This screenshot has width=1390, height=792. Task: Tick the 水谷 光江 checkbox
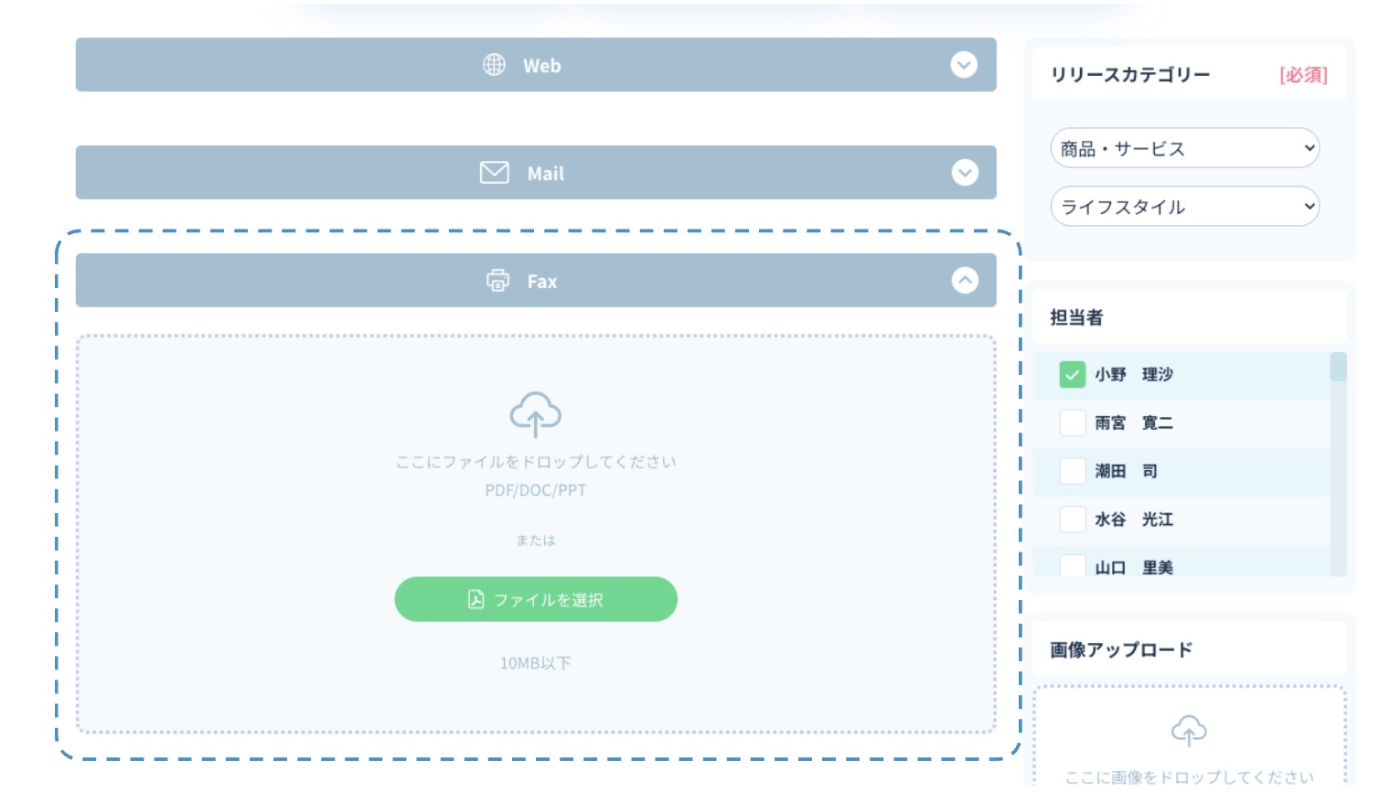[x=1072, y=519]
